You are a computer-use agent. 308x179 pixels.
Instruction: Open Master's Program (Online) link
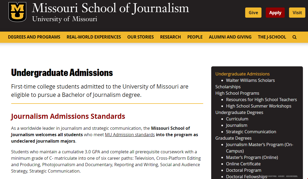click(252, 157)
